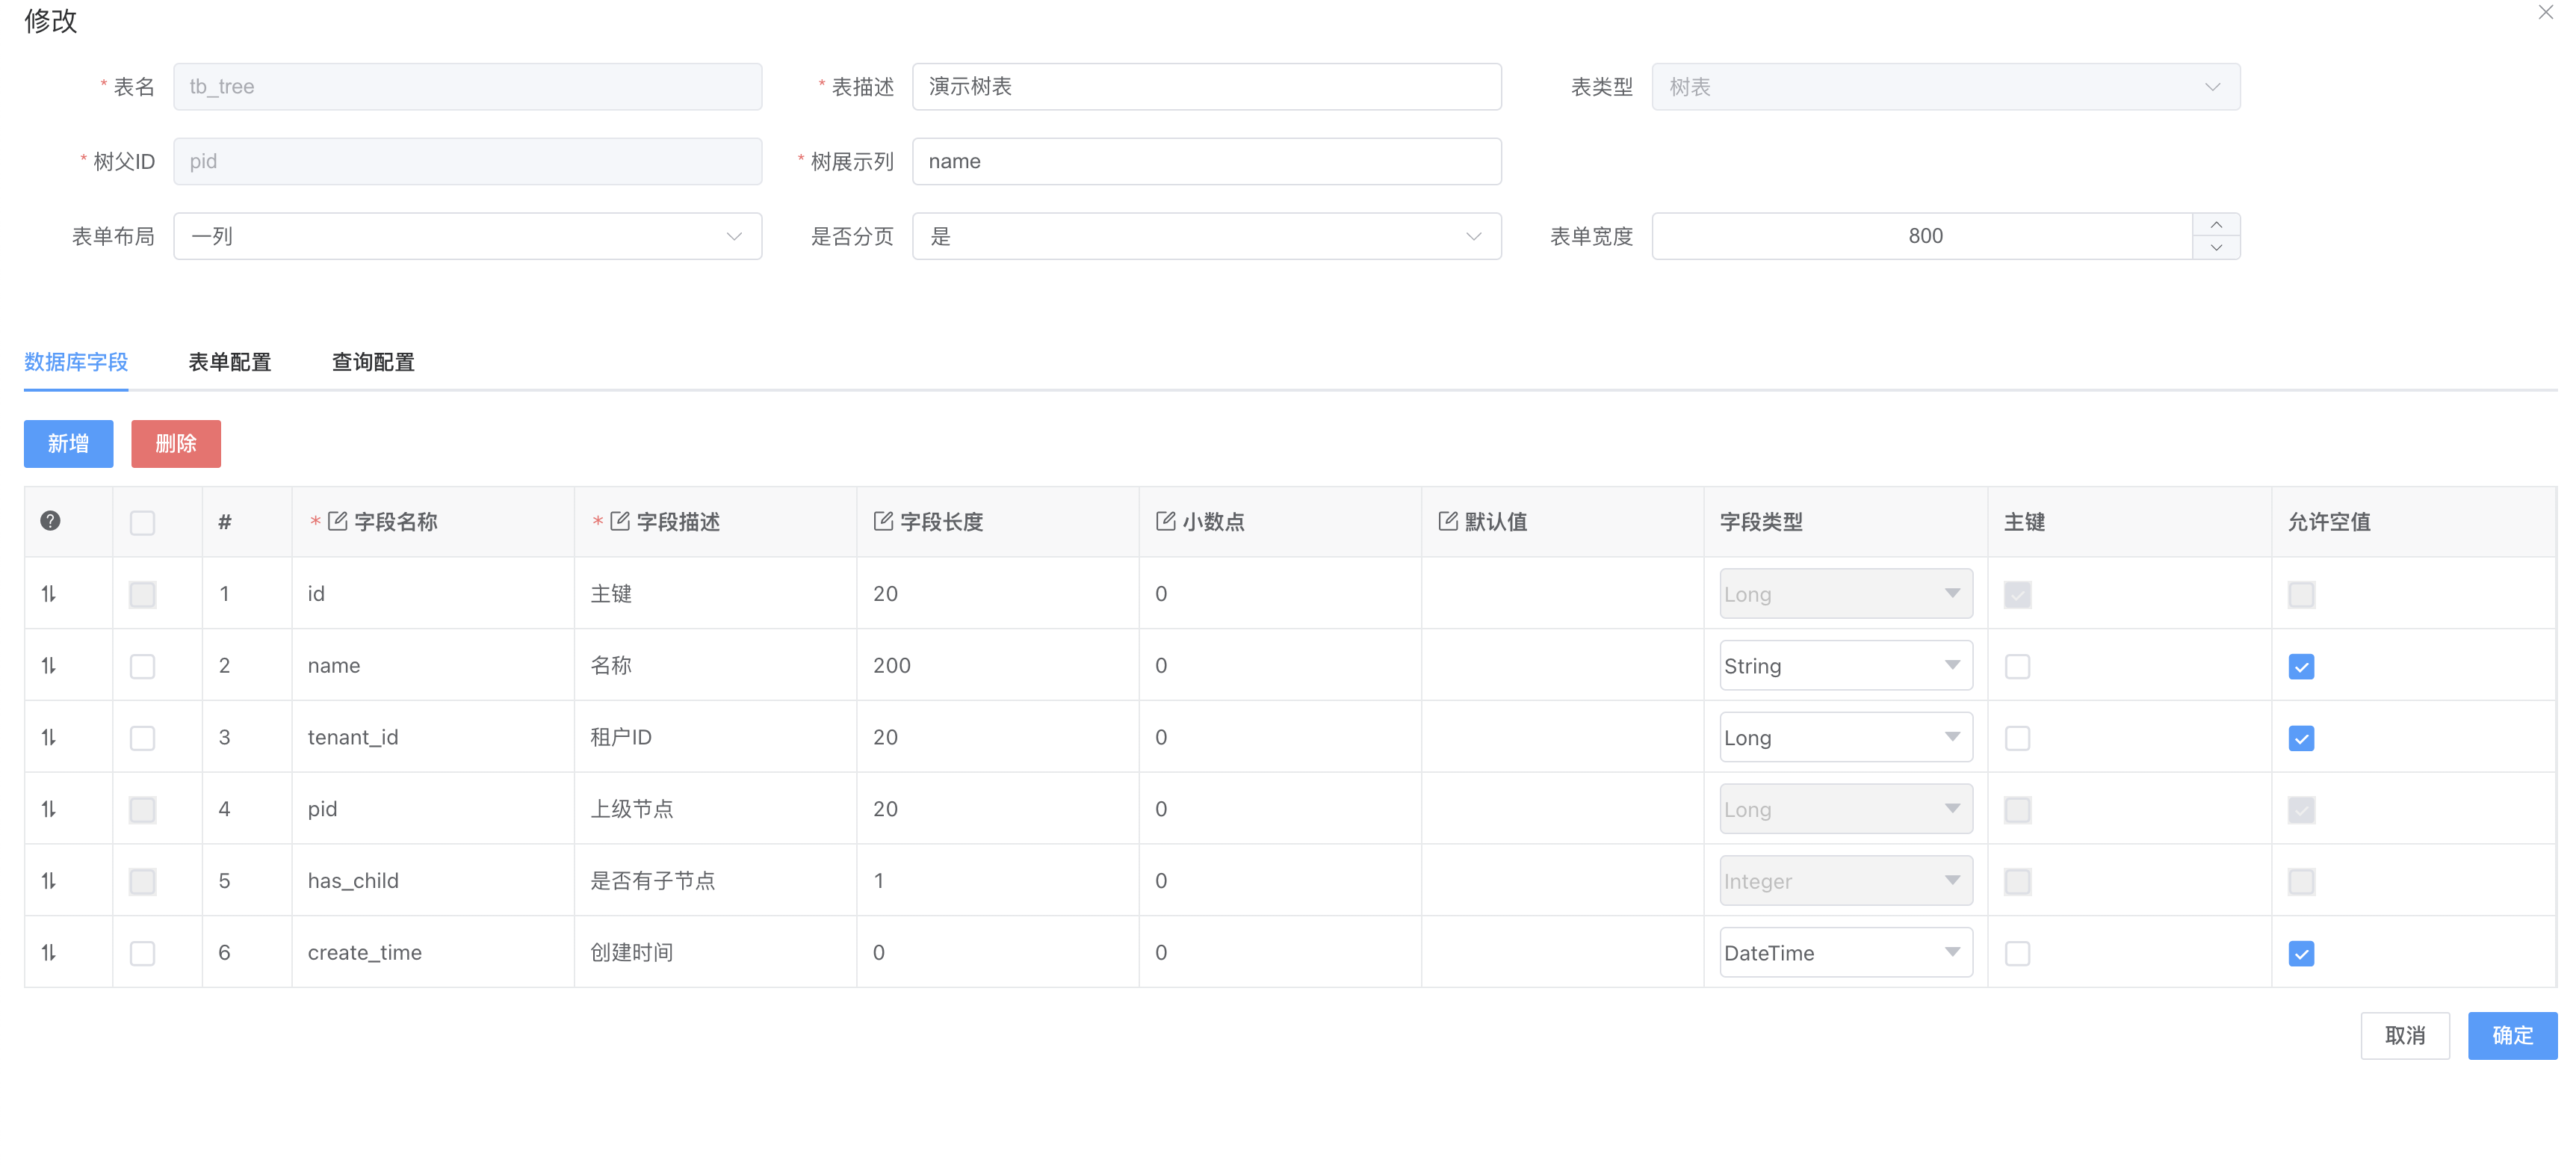This screenshot has width=2576, height=1169.
Task: Click the sort handle for create_time row
Action: (48, 953)
